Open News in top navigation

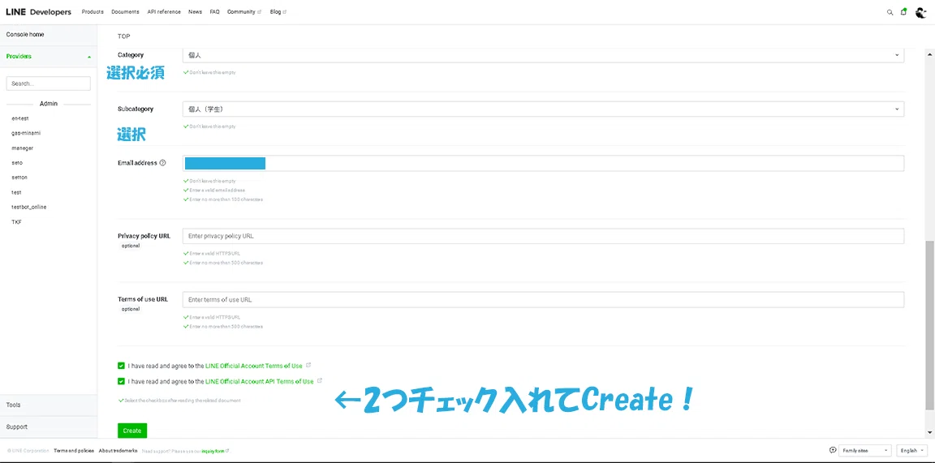pyautogui.click(x=195, y=12)
